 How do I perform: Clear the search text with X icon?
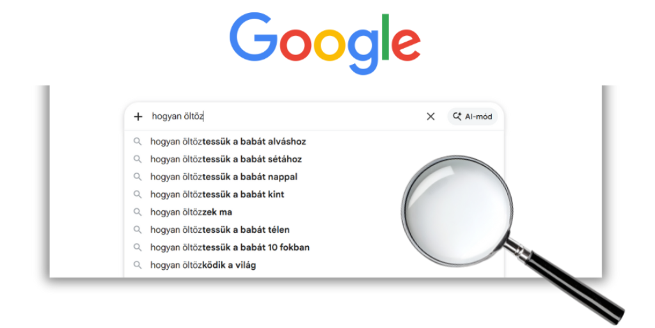coord(430,116)
